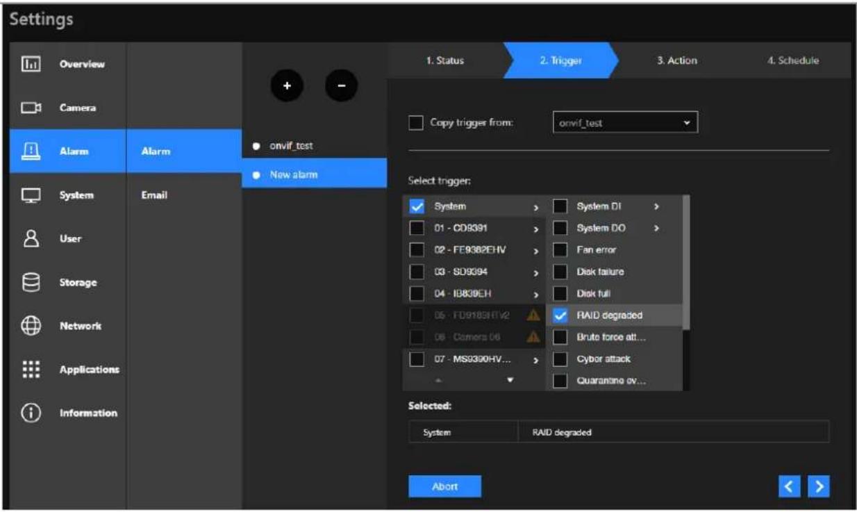Check the 03 - SD9394 checkbox
Viewport: 857px width, 512px height.
tap(417, 272)
